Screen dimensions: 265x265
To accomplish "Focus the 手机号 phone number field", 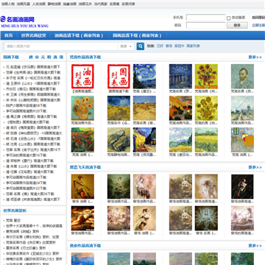I will pos(205,18).
